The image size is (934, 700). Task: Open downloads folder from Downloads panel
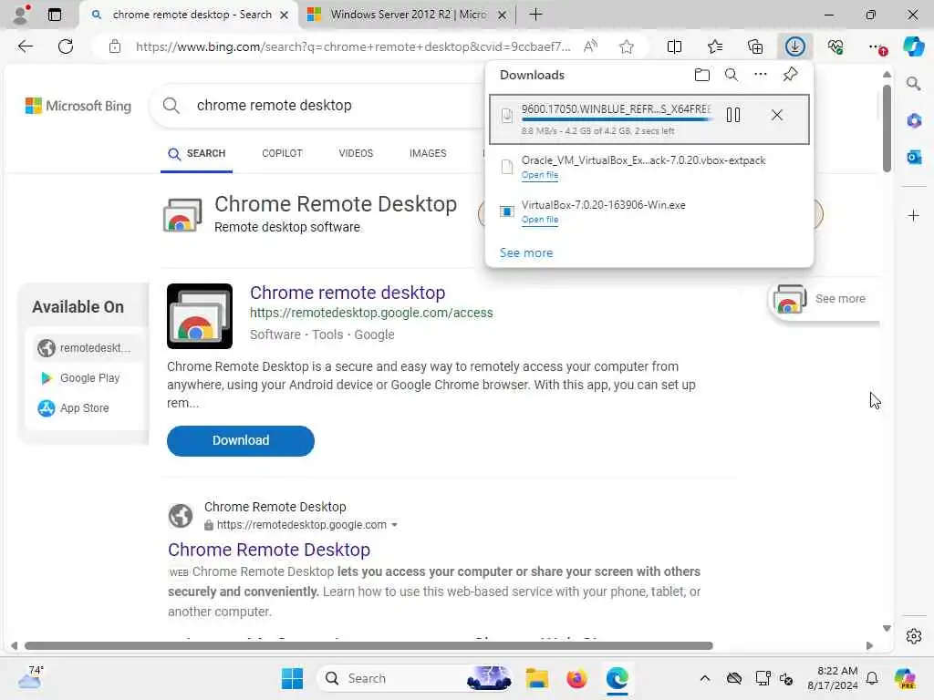[x=702, y=75]
